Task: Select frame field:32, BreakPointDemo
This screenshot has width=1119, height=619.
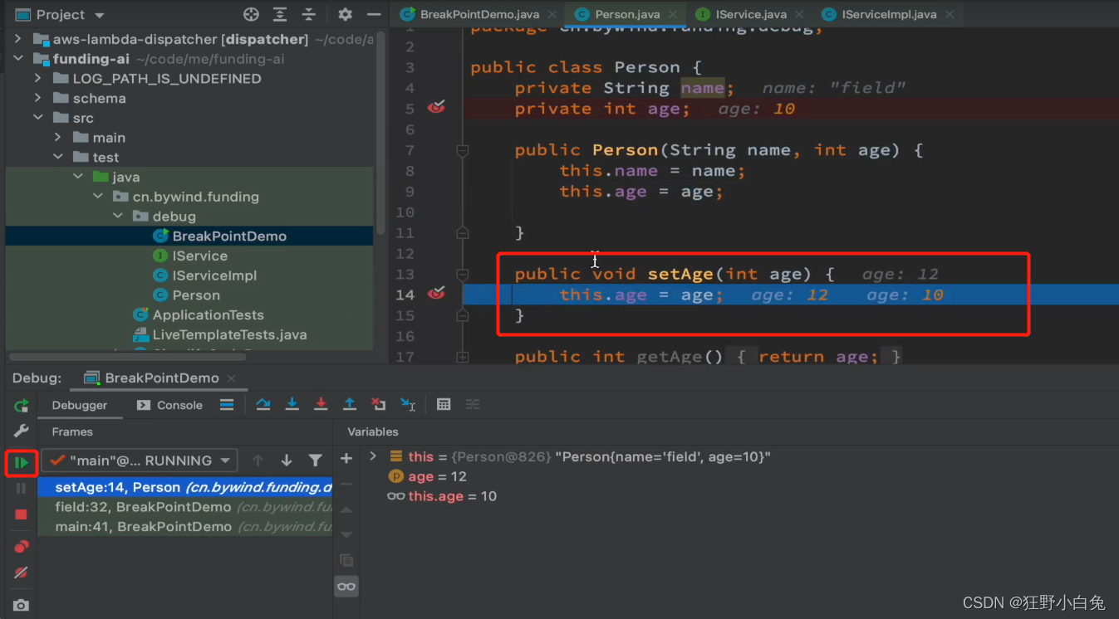Action: [x=185, y=507]
